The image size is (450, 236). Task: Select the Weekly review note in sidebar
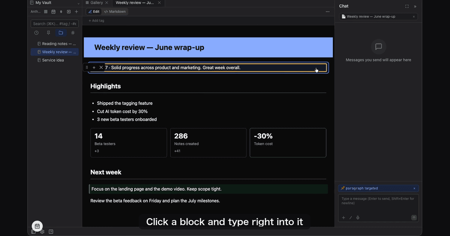point(55,52)
